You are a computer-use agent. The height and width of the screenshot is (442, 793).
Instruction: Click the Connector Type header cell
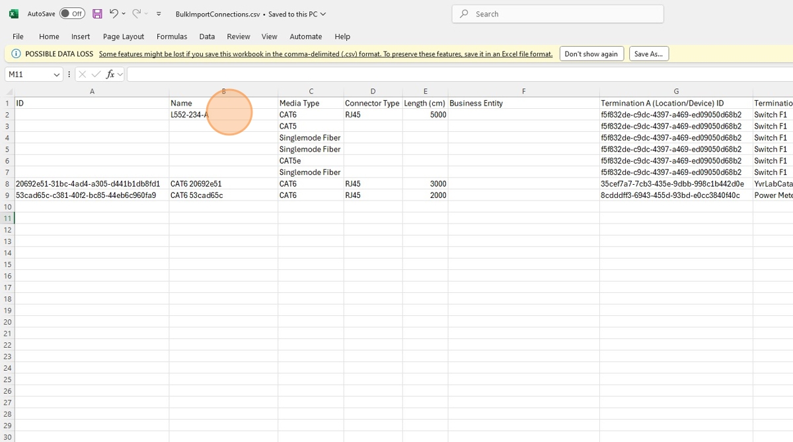pyautogui.click(x=373, y=104)
